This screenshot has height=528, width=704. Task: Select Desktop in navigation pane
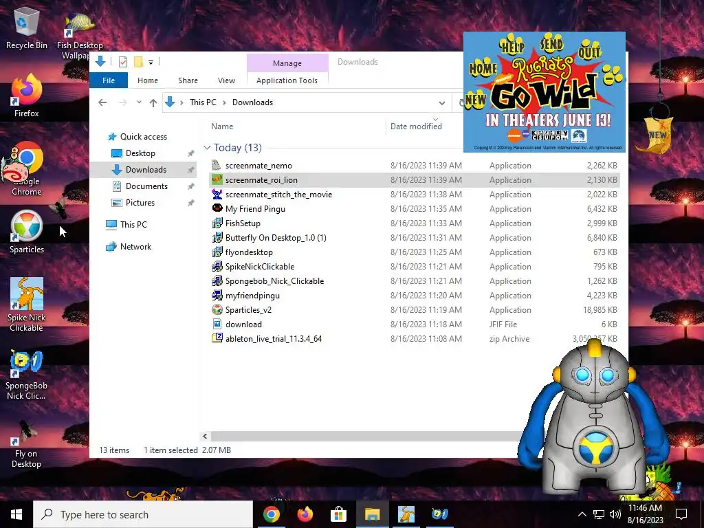(140, 153)
